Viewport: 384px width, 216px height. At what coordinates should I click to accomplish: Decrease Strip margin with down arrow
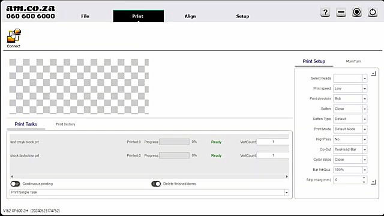point(364,182)
